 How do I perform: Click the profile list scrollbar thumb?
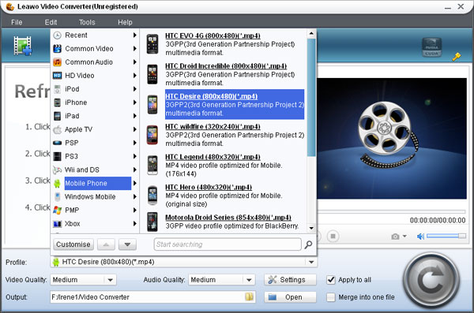311,97
